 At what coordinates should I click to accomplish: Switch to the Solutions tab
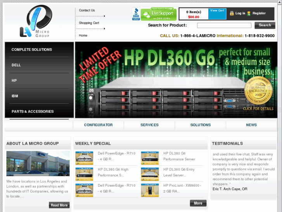pyautogui.click(x=201, y=125)
